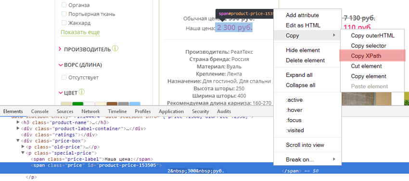Click the highlighted 2 300 руб. price

[234, 27]
